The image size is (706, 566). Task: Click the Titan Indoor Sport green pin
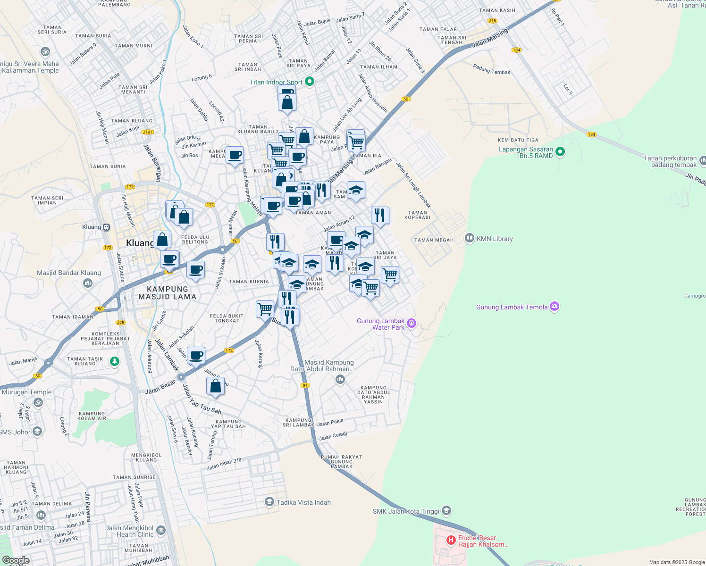coord(310,82)
